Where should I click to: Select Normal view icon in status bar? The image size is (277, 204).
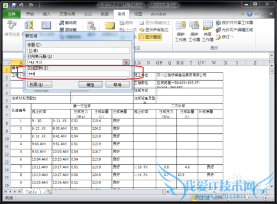coord(194,198)
